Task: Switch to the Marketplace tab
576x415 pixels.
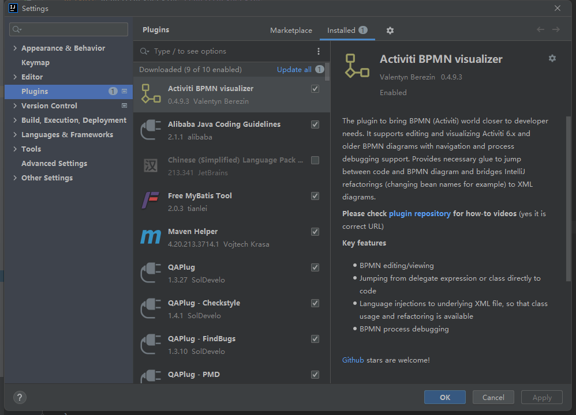Action: pyautogui.click(x=291, y=31)
